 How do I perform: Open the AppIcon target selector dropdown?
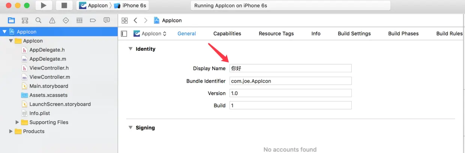[150, 34]
